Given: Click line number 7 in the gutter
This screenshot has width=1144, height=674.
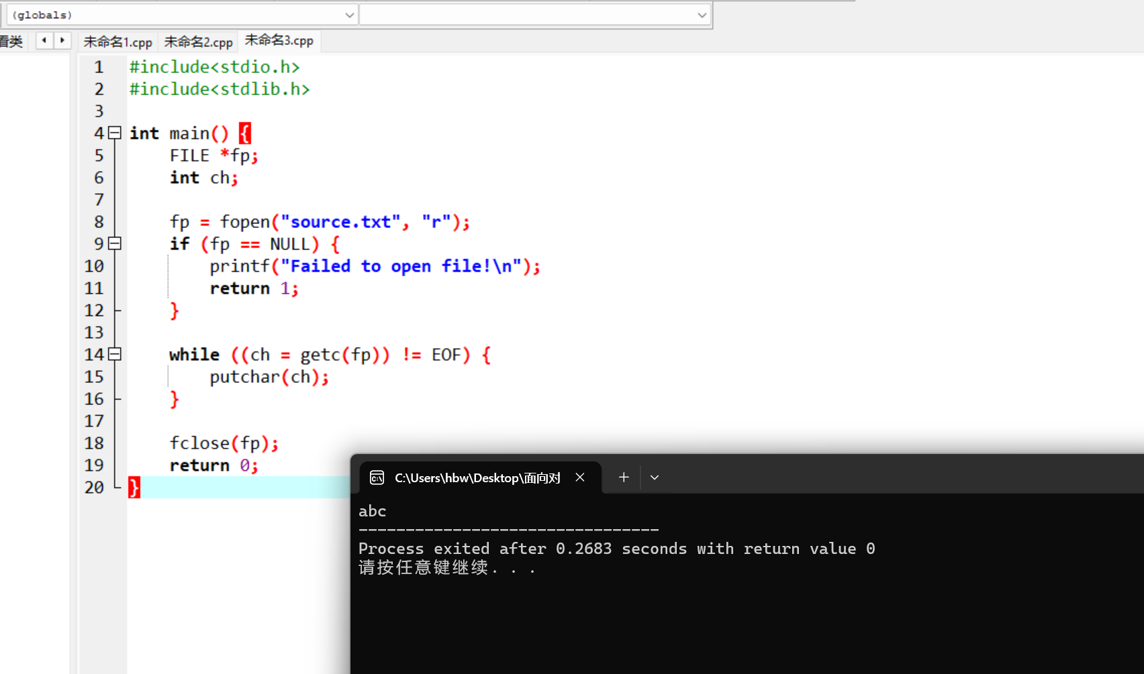Looking at the screenshot, I should tap(99, 200).
